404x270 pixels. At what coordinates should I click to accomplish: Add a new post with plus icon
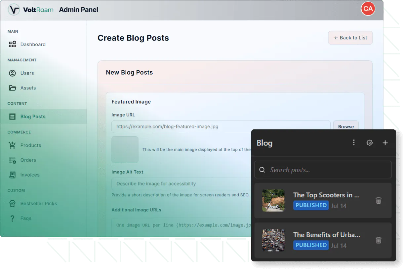(385, 143)
